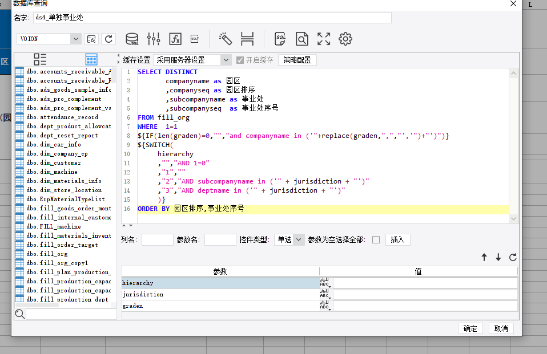Click the 名字 input field

pyautogui.click(x=212, y=18)
